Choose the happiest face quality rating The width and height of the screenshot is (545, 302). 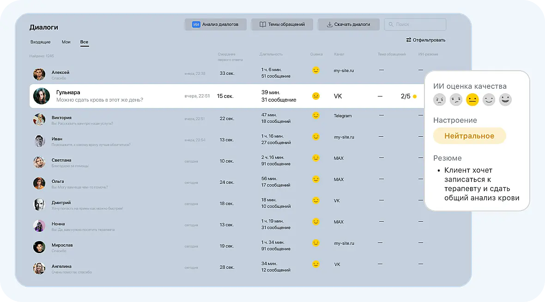(x=505, y=100)
